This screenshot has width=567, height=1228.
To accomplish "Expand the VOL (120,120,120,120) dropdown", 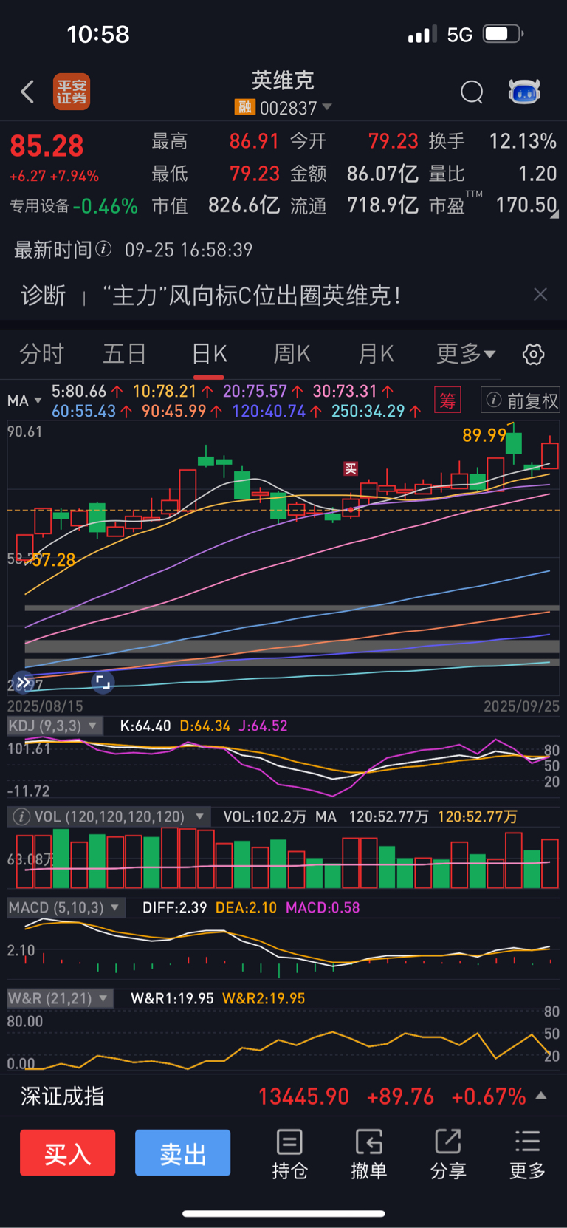I will click(199, 816).
